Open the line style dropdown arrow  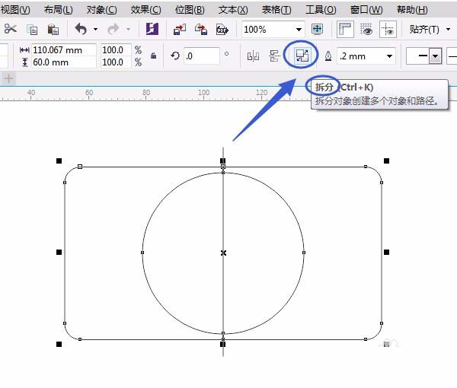[436, 56]
